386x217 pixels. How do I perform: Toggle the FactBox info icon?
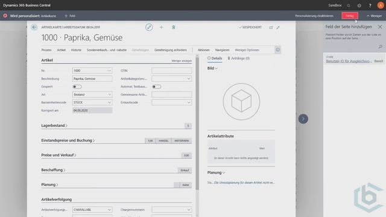pos(277,49)
